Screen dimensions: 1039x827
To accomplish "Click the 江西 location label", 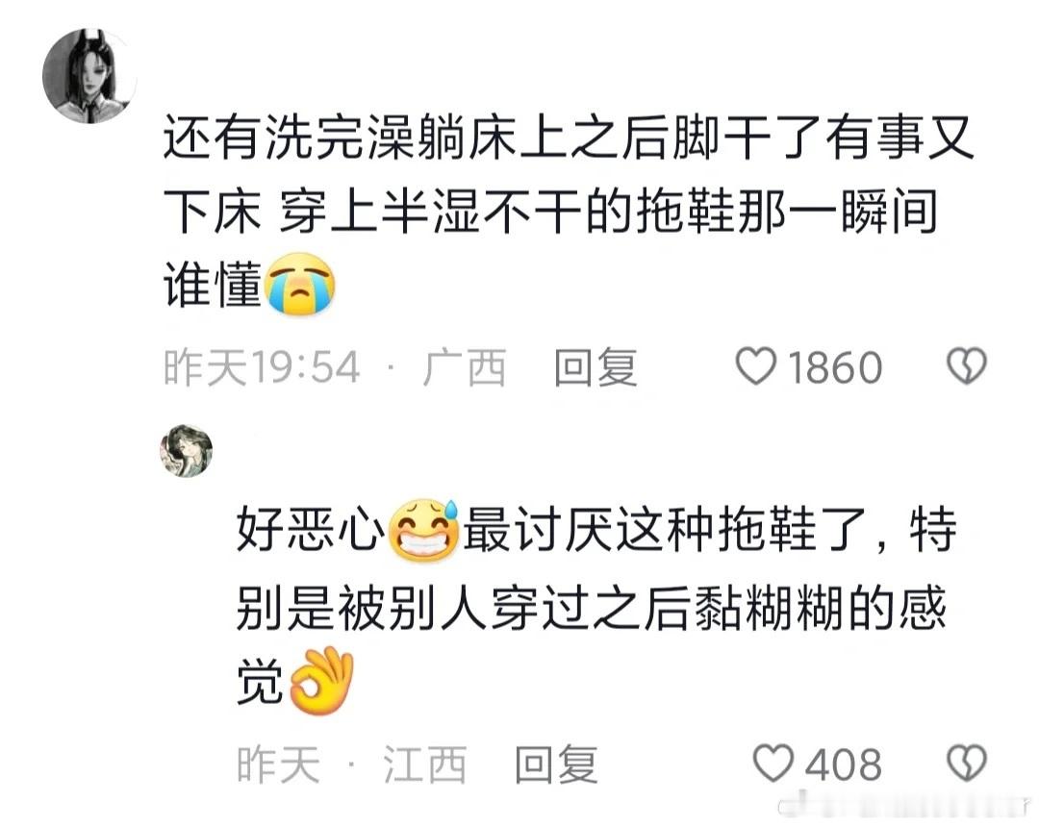I will [x=425, y=764].
